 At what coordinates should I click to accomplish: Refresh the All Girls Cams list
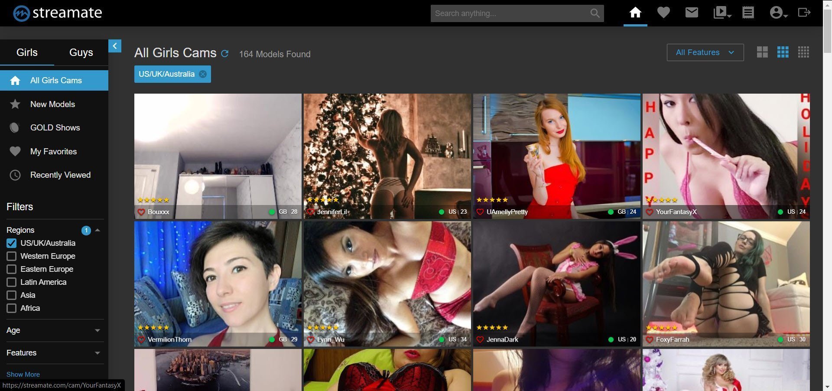click(x=224, y=54)
